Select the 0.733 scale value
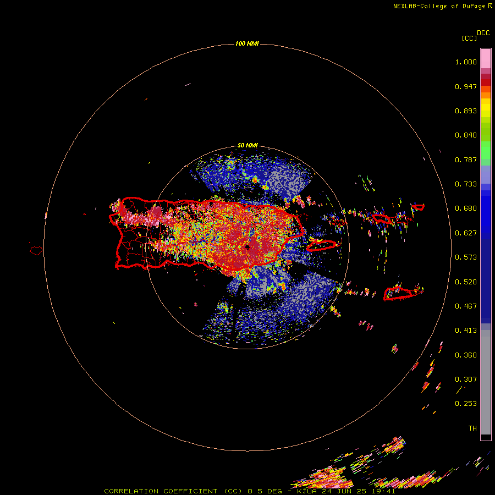 [466, 184]
